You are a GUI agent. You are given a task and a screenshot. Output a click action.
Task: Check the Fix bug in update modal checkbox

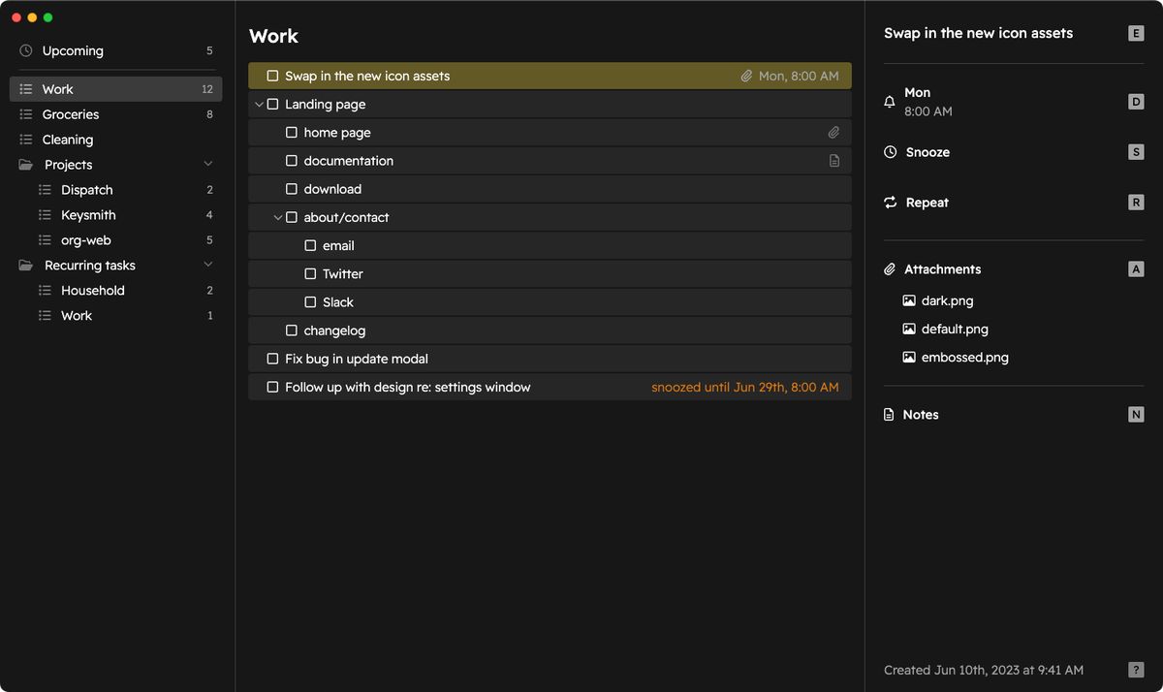272,358
